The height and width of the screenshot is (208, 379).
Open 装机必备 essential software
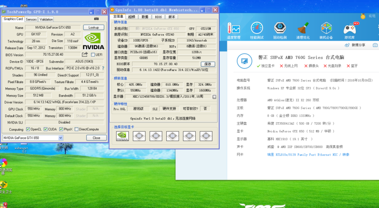pos(326,31)
